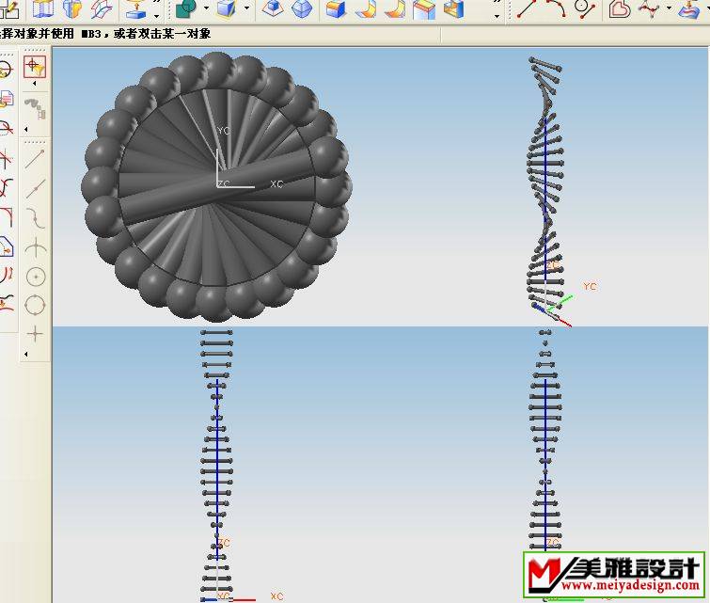Select the Arc curve tool
This screenshot has width=710, height=603.
point(556,8)
